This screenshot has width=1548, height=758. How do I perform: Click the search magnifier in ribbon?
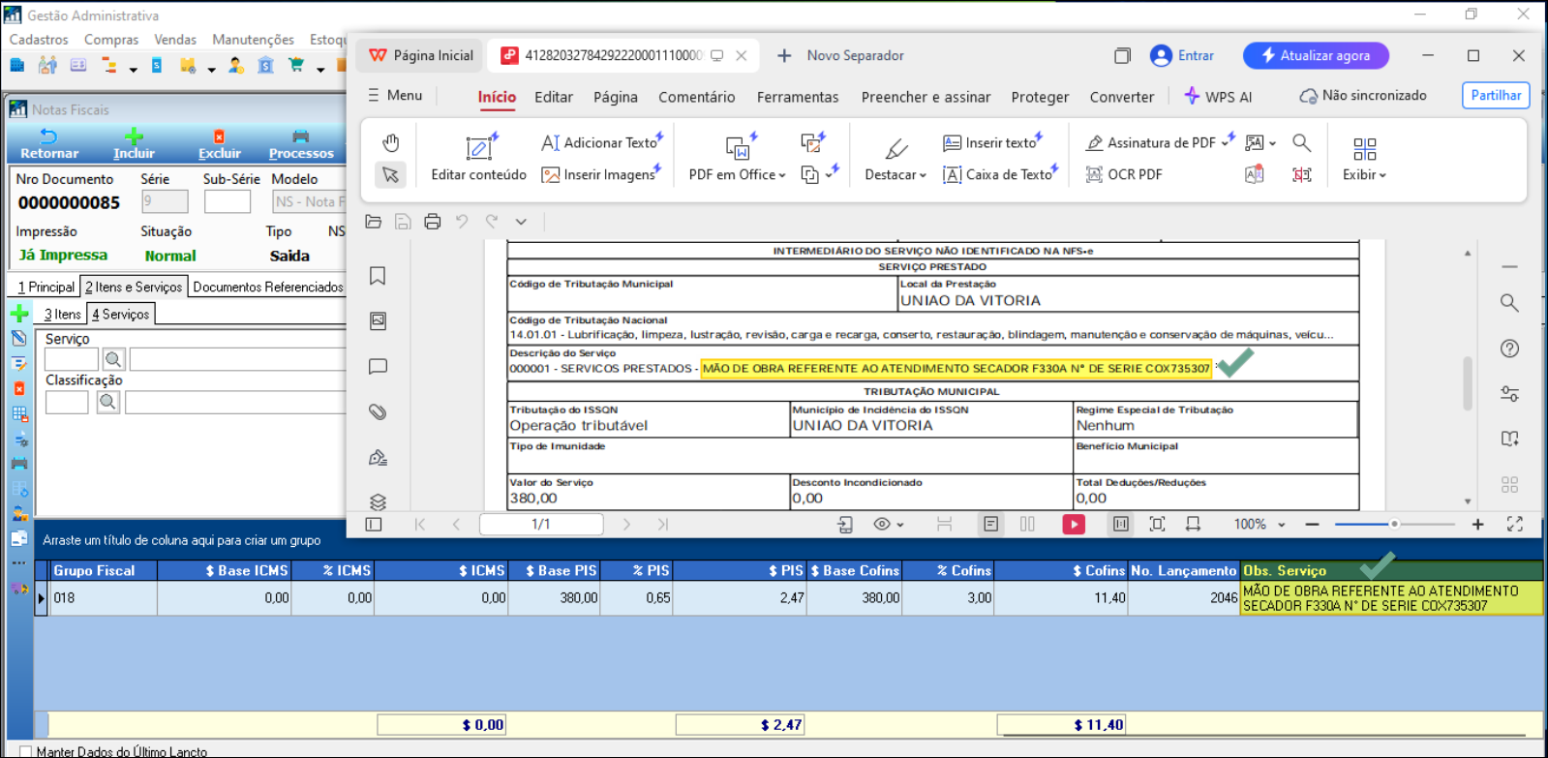1302,143
